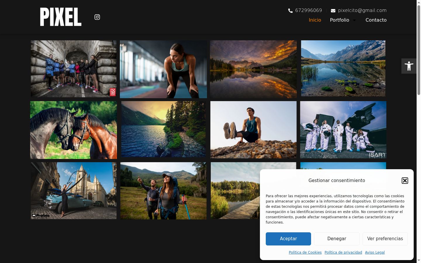The height and width of the screenshot is (263, 421).
Task: Go to the Inicio menu item
Action: tap(315, 20)
